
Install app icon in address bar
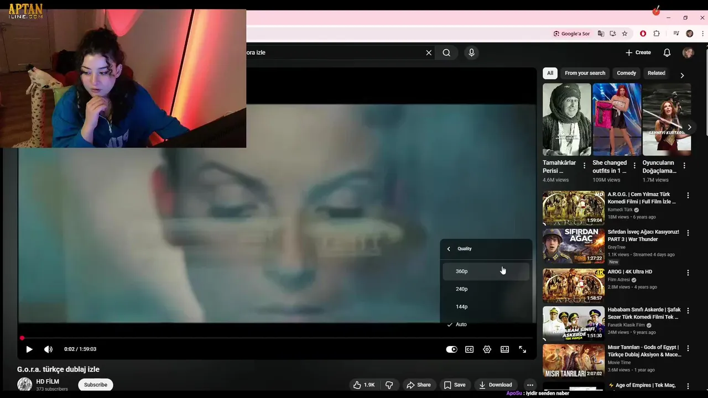click(x=612, y=34)
